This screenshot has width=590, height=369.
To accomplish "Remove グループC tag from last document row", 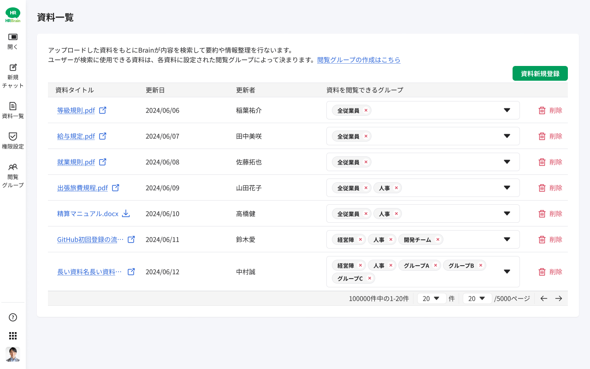I will [370, 278].
